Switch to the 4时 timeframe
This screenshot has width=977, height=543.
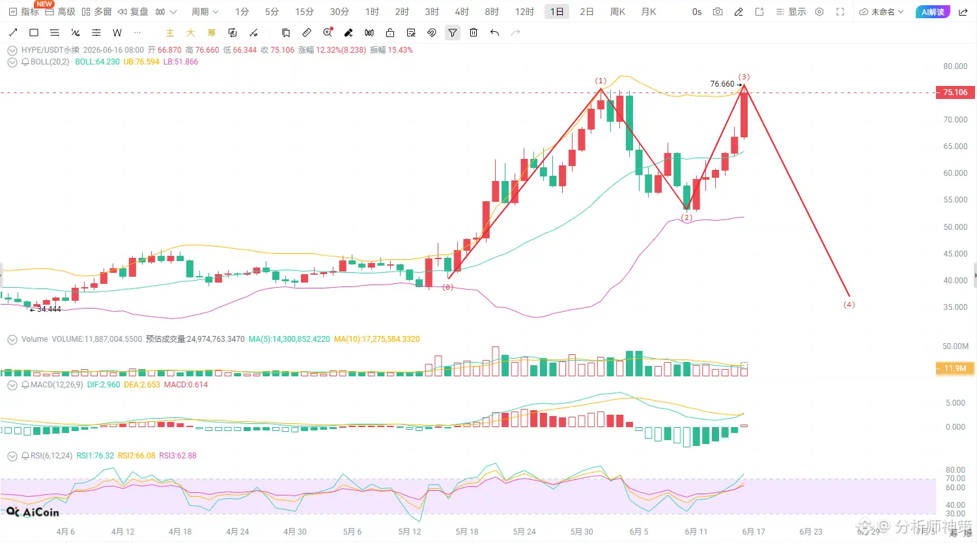pyautogui.click(x=462, y=12)
